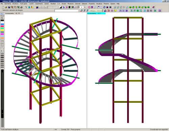Open the Help menu
This screenshot has width=169, height=131.
point(118,4)
